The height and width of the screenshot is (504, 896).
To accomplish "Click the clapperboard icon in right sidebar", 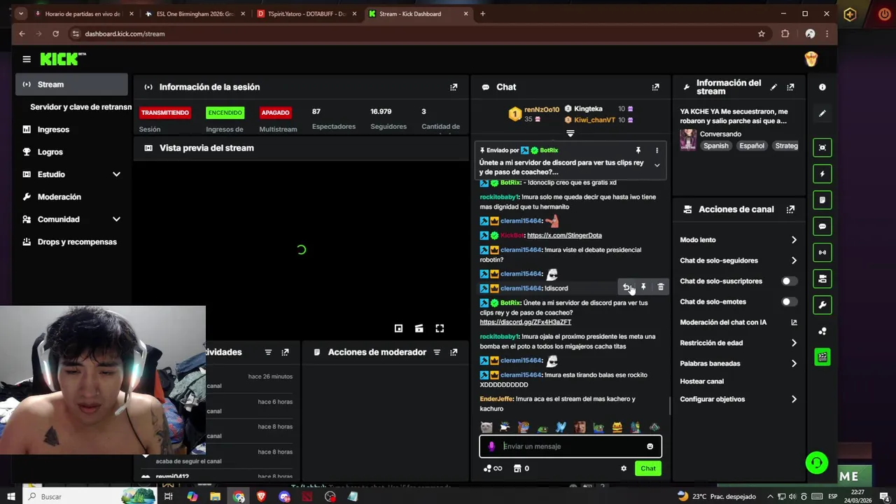I will 822,357.
